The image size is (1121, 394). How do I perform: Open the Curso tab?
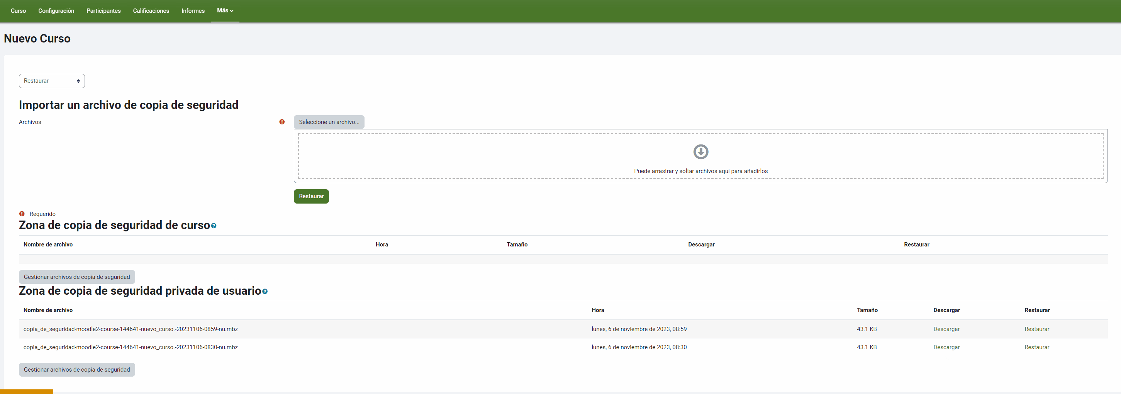click(18, 11)
